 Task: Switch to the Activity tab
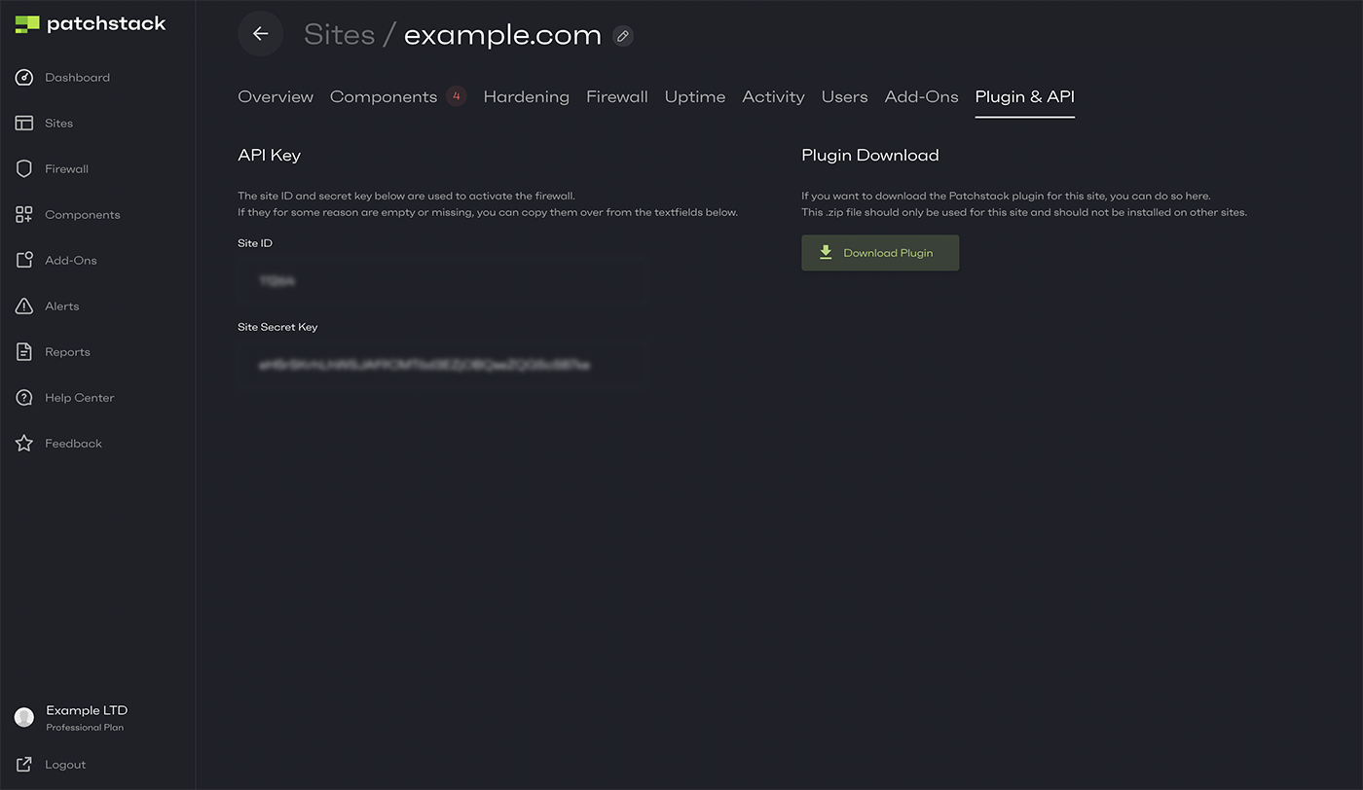[x=773, y=96]
